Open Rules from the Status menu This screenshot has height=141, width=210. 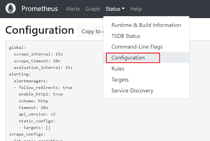[118, 69]
